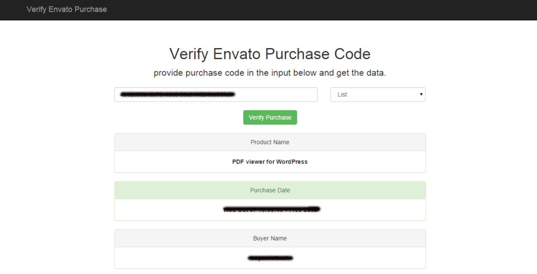
Task: Click the blurred buyer name value
Action: pos(271,258)
